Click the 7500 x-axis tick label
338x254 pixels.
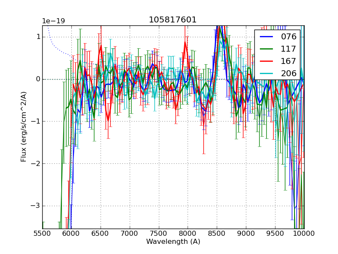[x=159, y=233]
